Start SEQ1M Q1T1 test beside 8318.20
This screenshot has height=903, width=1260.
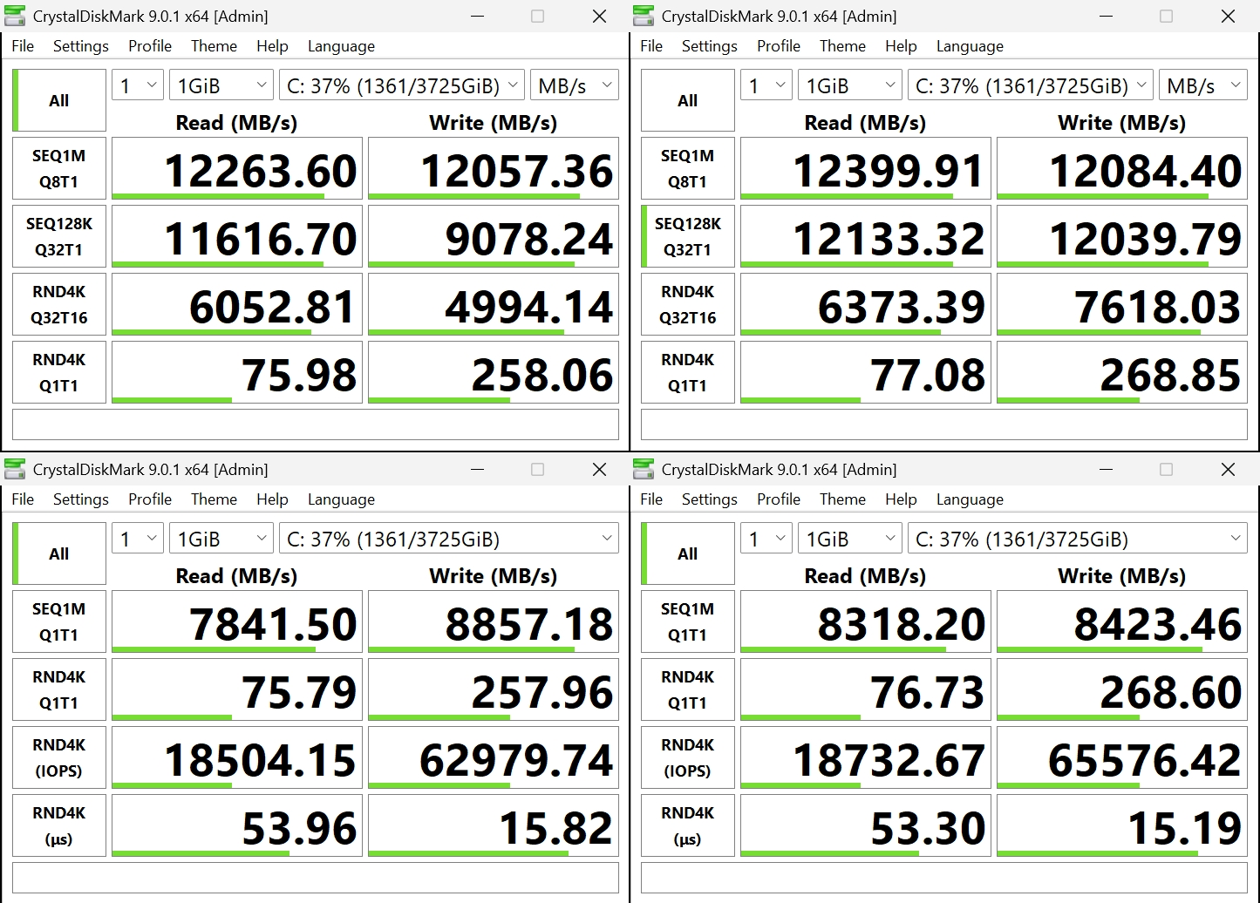(688, 621)
